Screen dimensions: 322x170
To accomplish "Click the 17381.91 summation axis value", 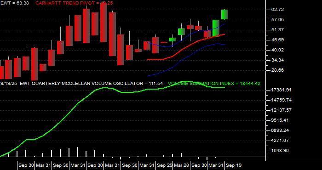I will (281, 90).
